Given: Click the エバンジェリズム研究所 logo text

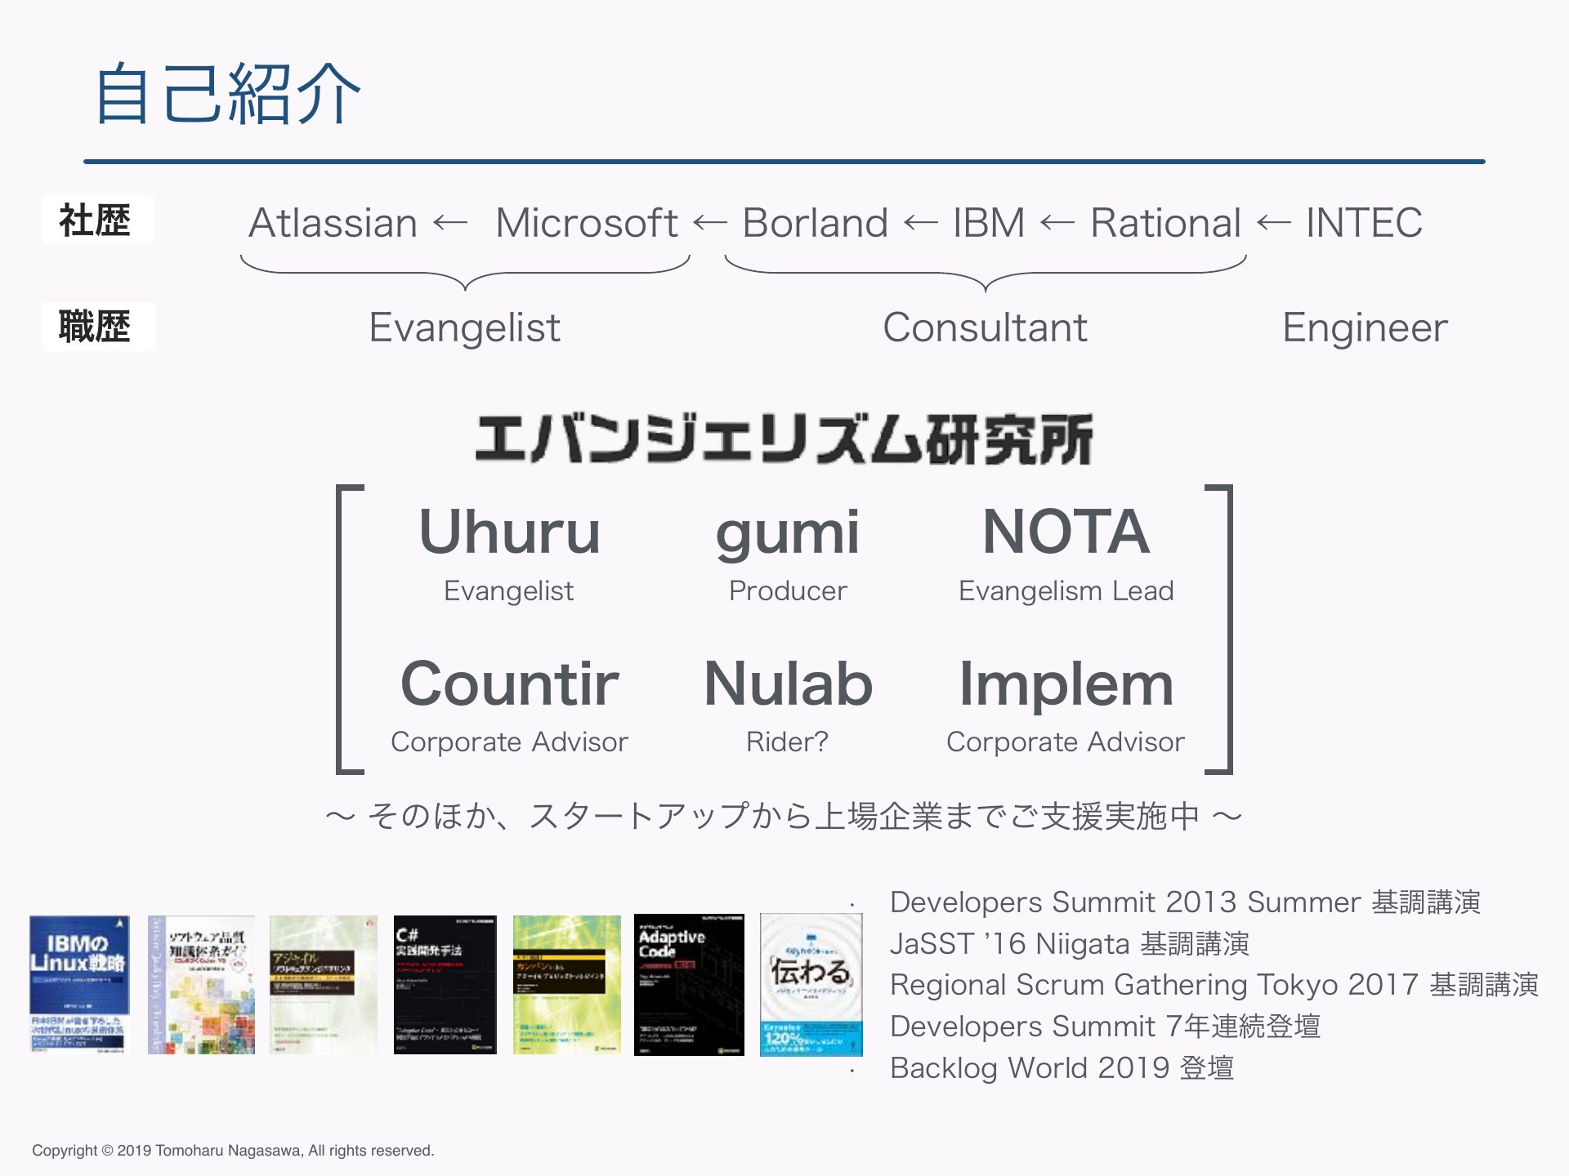Looking at the screenshot, I should pyautogui.click(x=784, y=439).
